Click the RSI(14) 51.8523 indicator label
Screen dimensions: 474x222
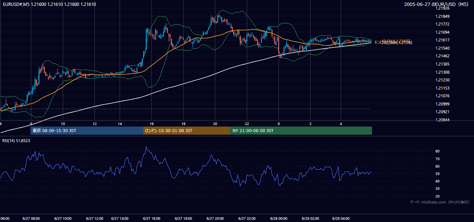pos(16,141)
